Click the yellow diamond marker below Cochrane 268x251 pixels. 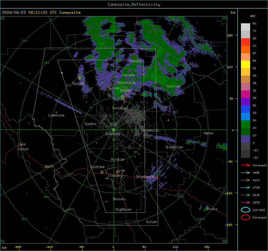102,172
